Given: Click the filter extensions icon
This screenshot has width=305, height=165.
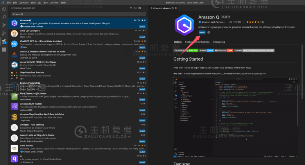Looking at the screenshot, I should (x=131, y=8).
